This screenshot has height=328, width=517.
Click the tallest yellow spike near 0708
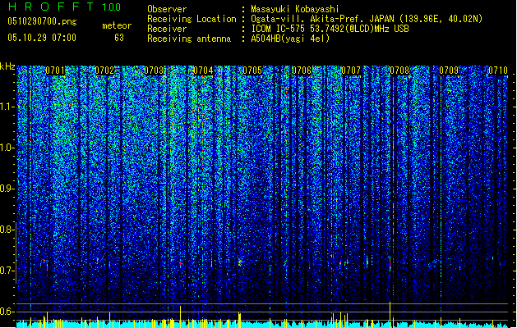[x=390, y=315]
